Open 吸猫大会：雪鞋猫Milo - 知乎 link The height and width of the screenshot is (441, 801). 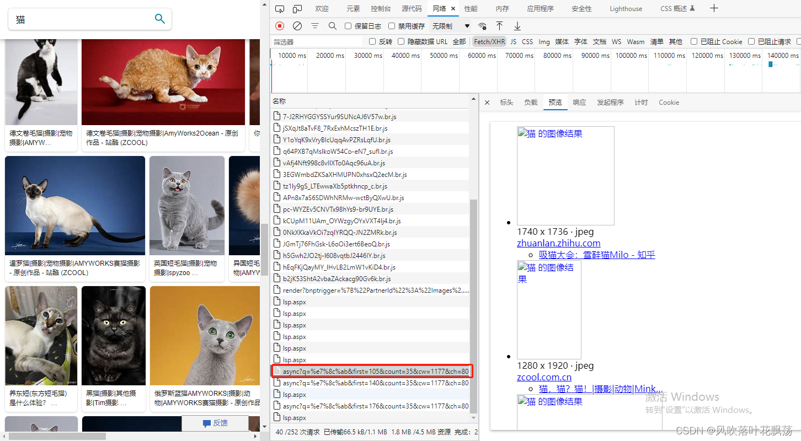pos(597,255)
